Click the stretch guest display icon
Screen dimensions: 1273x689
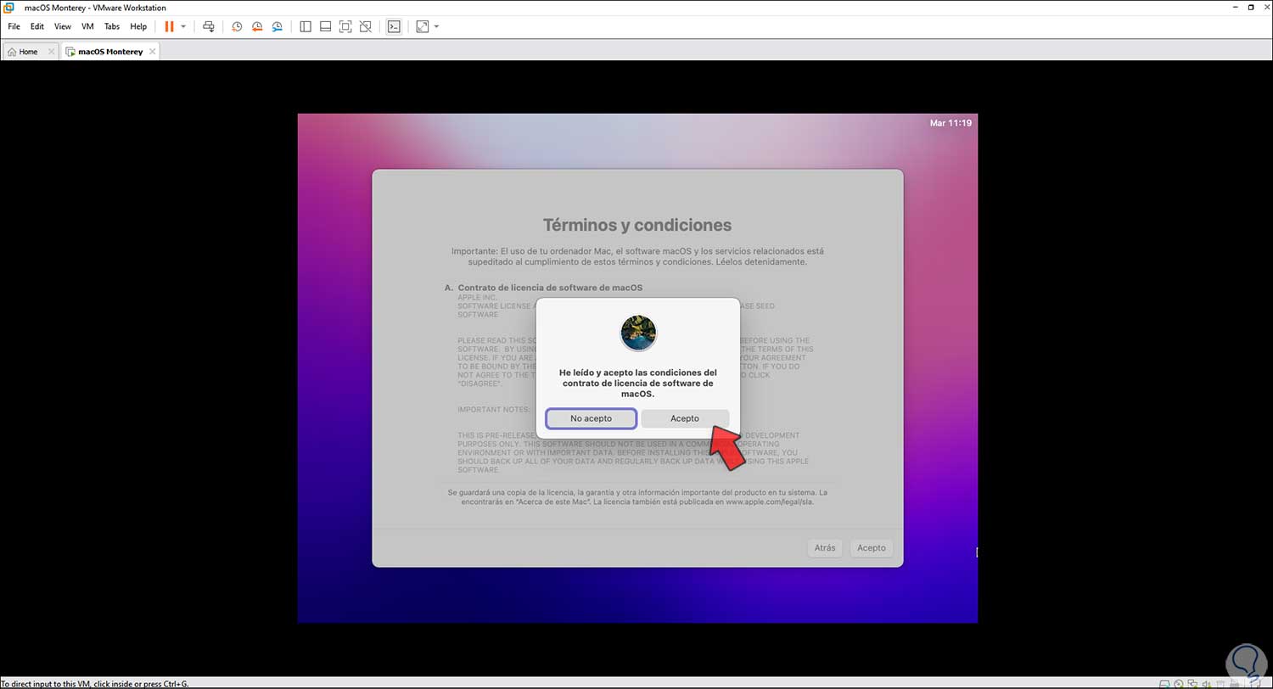tap(423, 26)
